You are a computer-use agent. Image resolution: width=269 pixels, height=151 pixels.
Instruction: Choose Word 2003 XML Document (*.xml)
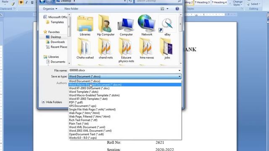[x=125, y=130]
